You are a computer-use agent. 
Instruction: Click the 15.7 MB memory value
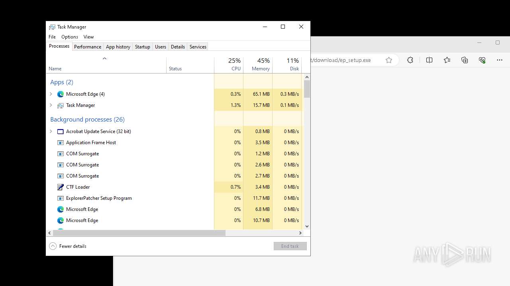[261, 105]
